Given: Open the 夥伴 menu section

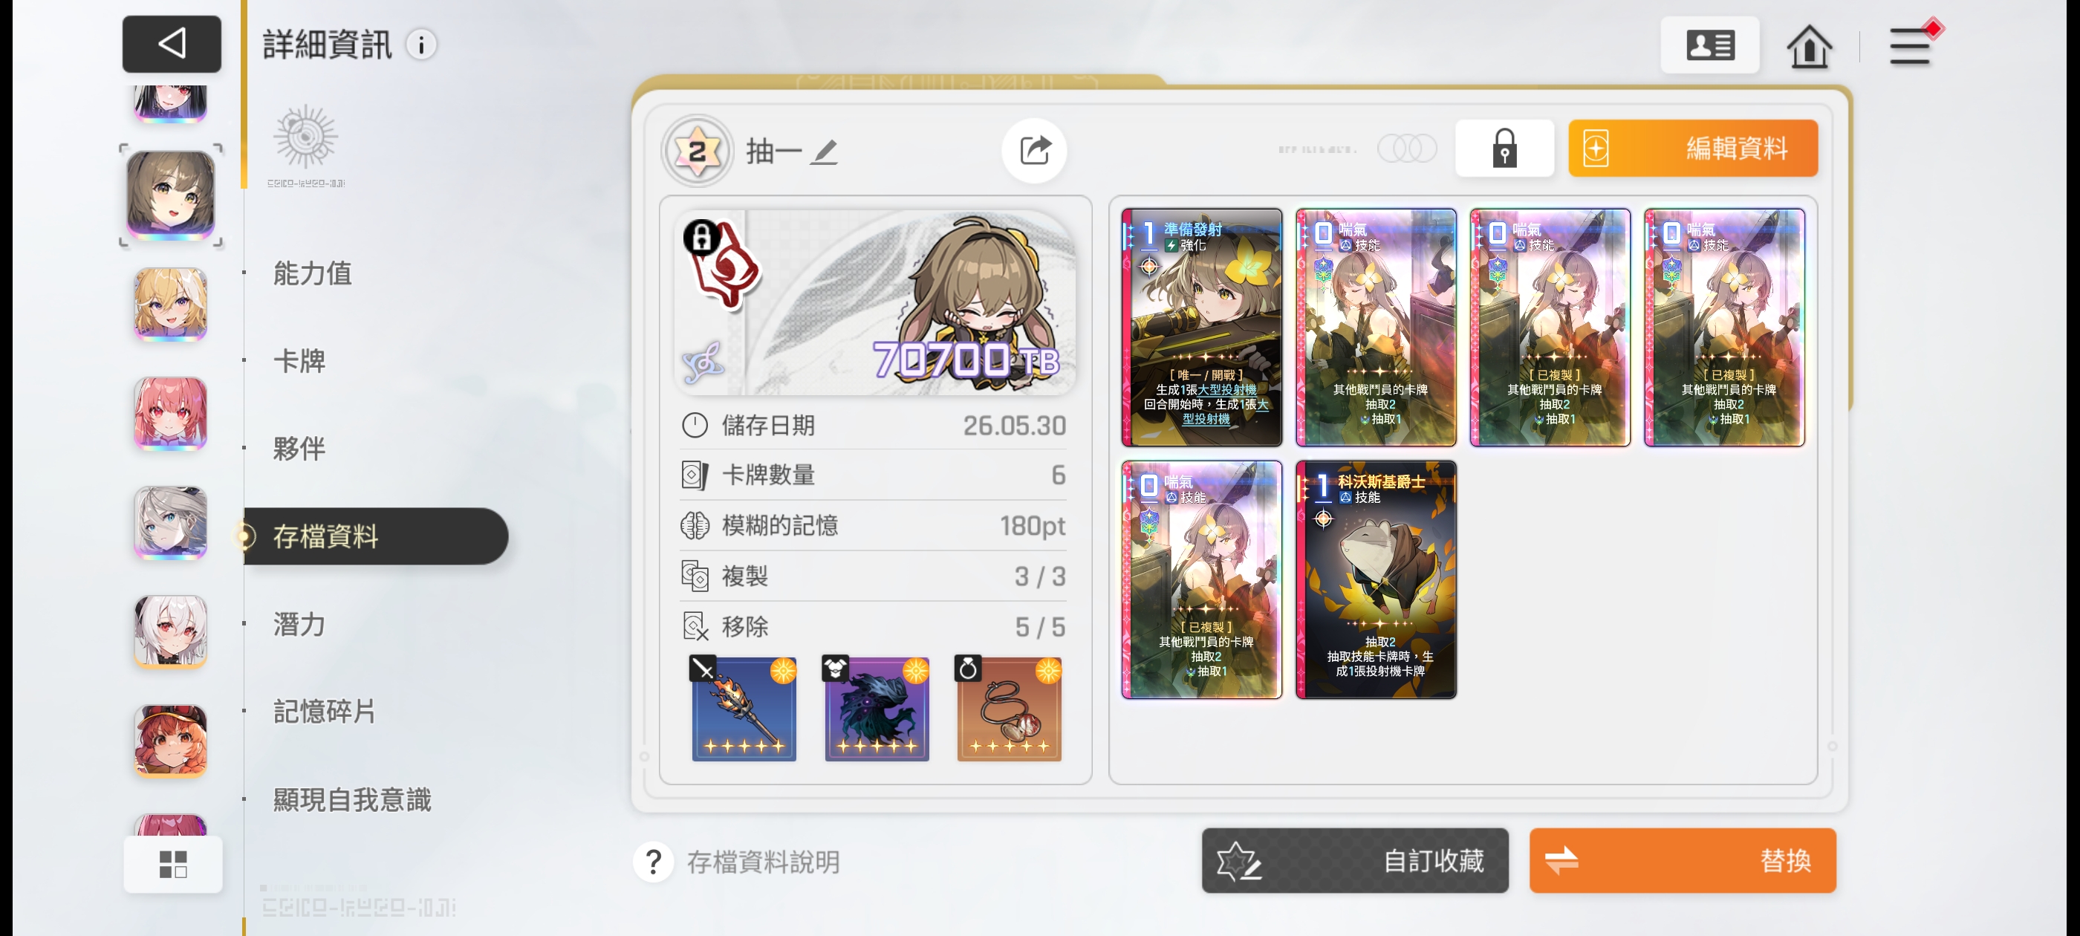Looking at the screenshot, I should (299, 448).
